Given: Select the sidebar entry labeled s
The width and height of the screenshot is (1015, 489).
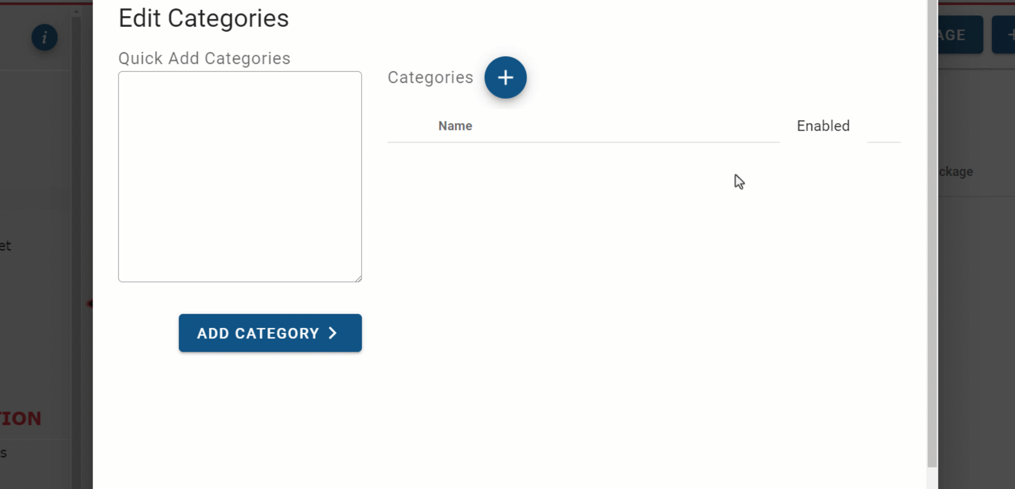Looking at the screenshot, I should click(3, 453).
